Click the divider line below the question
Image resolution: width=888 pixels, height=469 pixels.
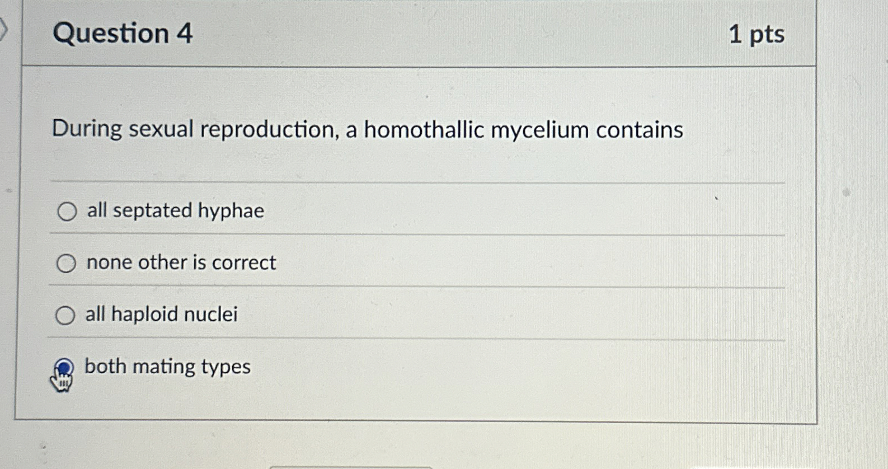pos(416,181)
